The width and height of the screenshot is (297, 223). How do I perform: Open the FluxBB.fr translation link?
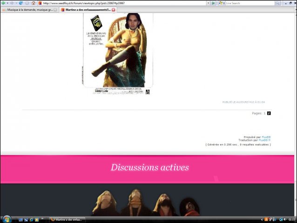265,140
